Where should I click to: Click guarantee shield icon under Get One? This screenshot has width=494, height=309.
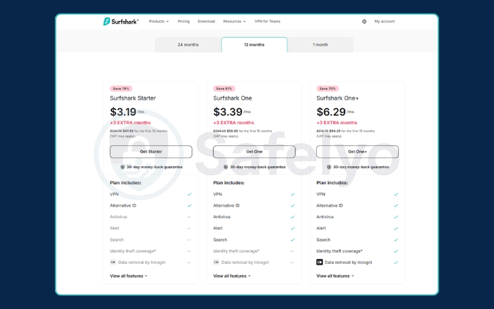pyautogui.click(x=226, y=167)
